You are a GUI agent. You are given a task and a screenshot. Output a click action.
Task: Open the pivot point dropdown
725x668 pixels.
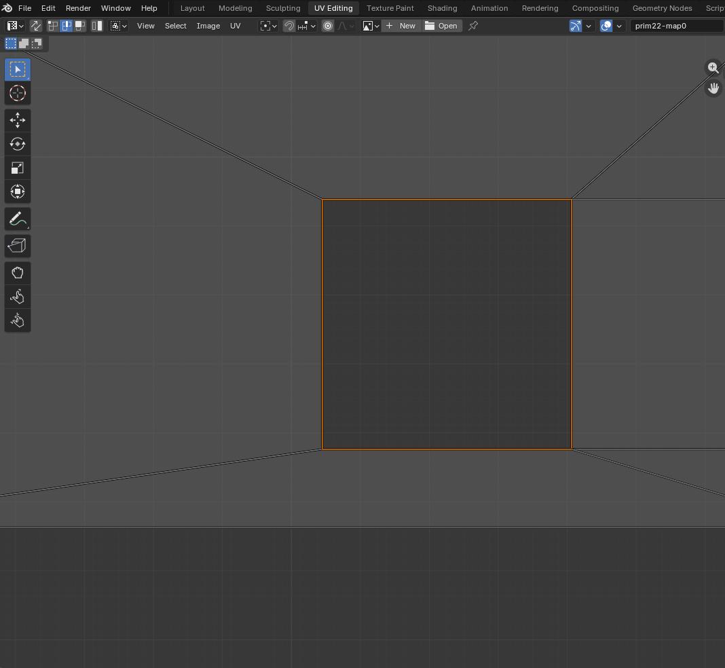pos(269,26)
